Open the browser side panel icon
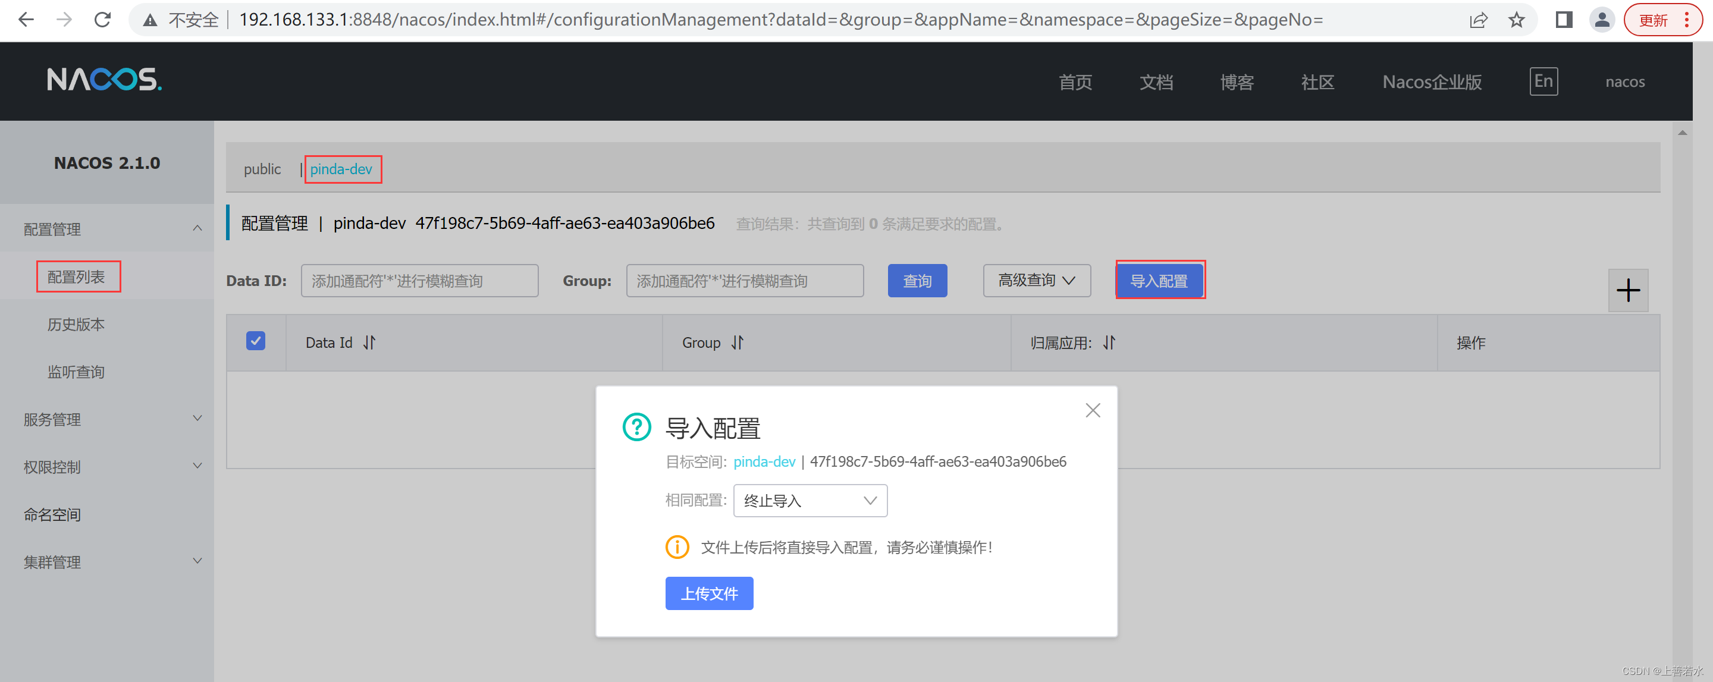 [1564, 20]
